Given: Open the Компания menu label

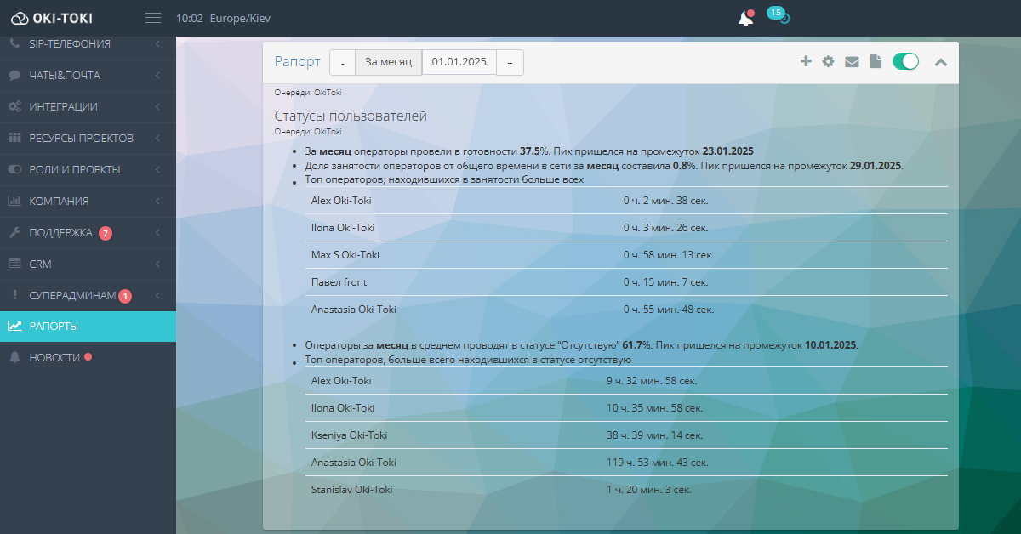Looking at the screenshot, I should [x=60, y=202].
